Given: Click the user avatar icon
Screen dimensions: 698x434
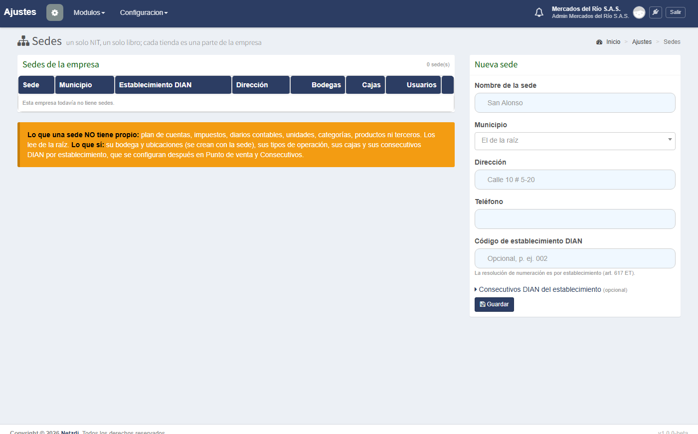Looking at the screenshot, I should [639, 12].
